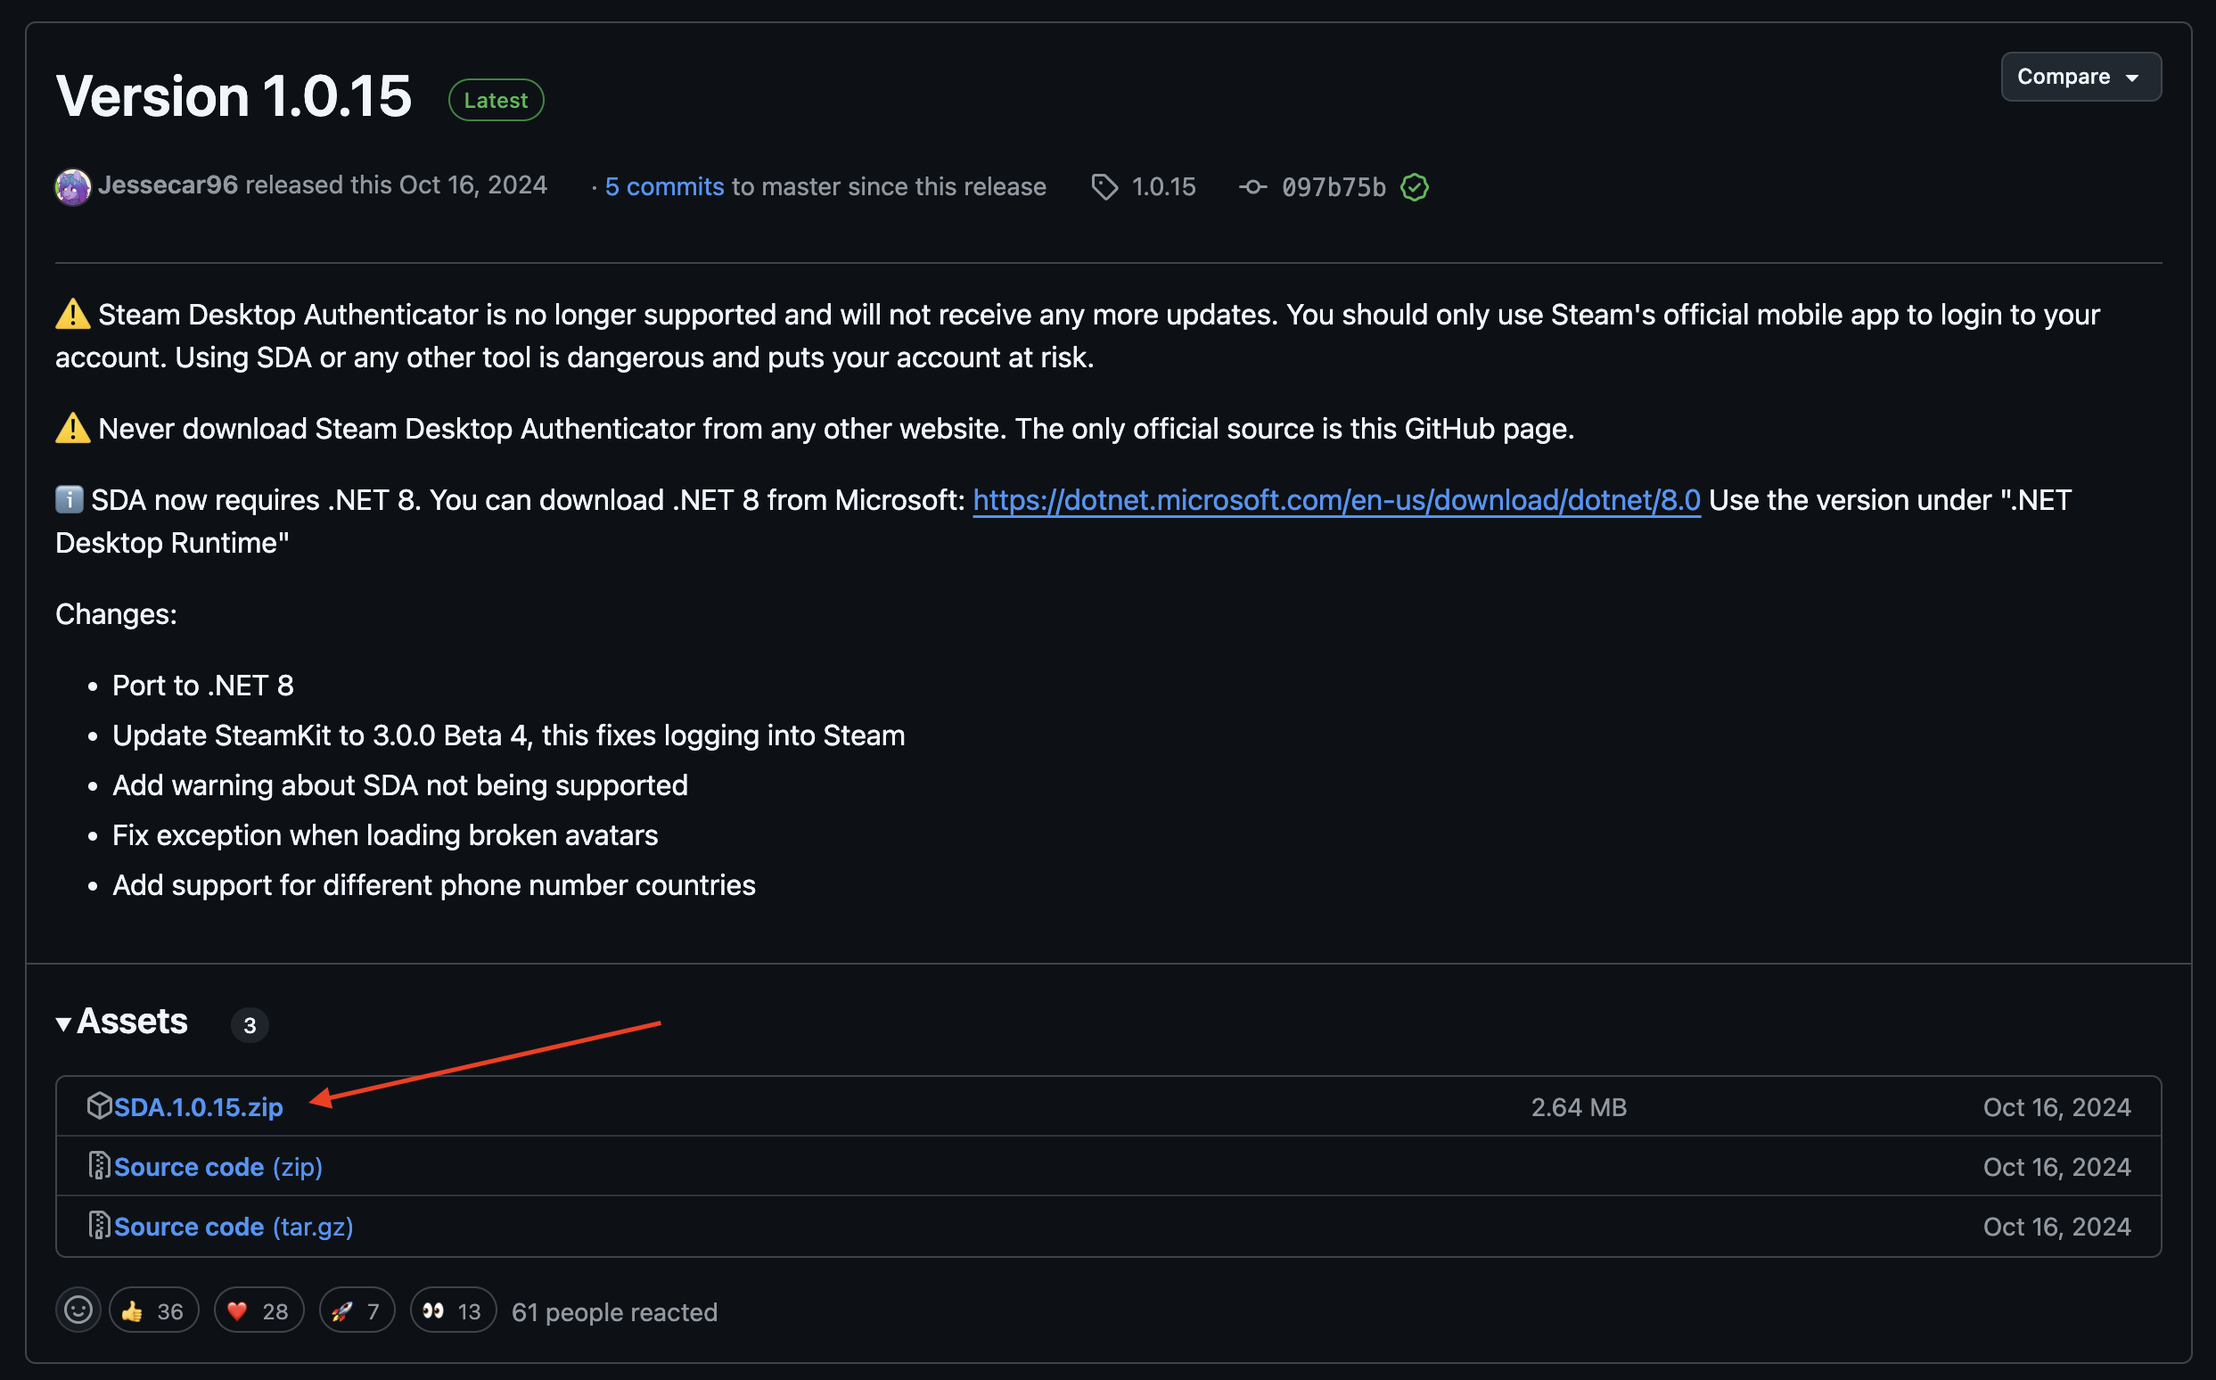Click 'Fix exception when loading broken avatars' bullet
This screenshot has height=1380, width=2216.
(x=385, y=835)
